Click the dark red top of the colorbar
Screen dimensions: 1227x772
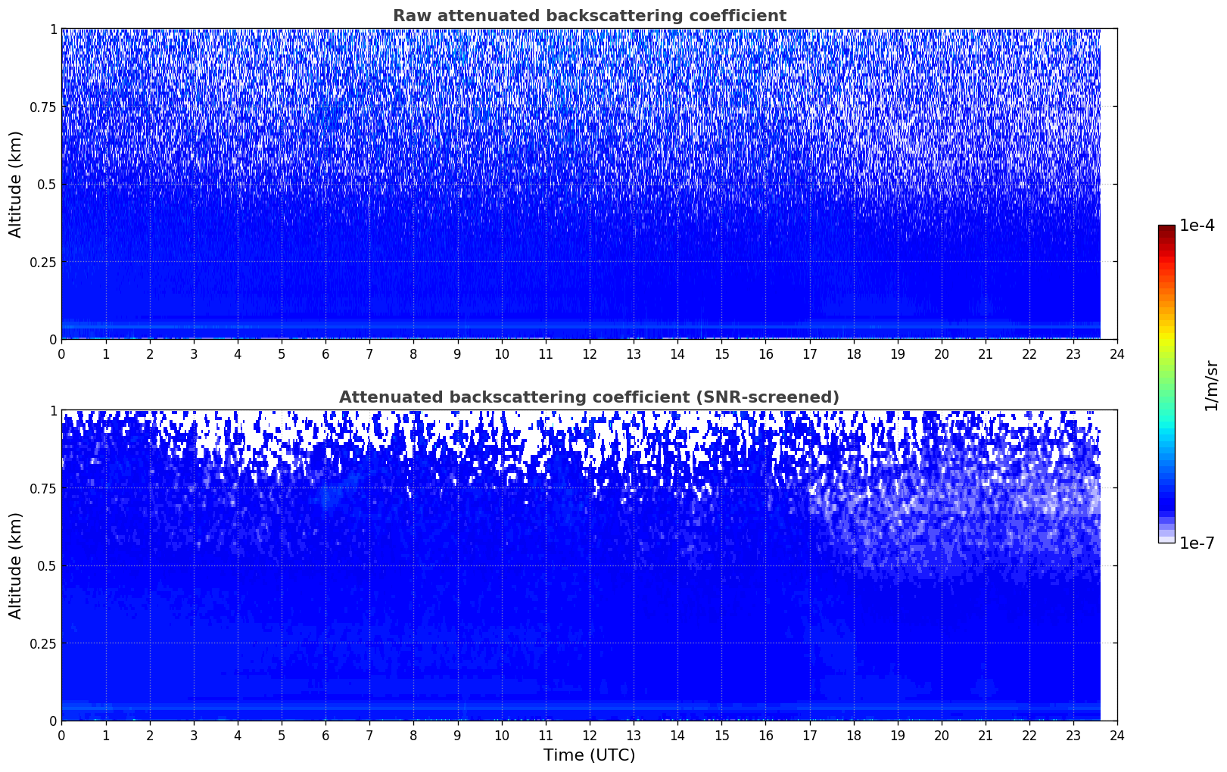1166,231
